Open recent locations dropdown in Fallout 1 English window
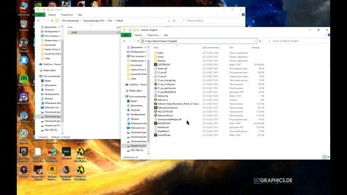The height and width of the screenshot is (195, 347). pos(134,41)
